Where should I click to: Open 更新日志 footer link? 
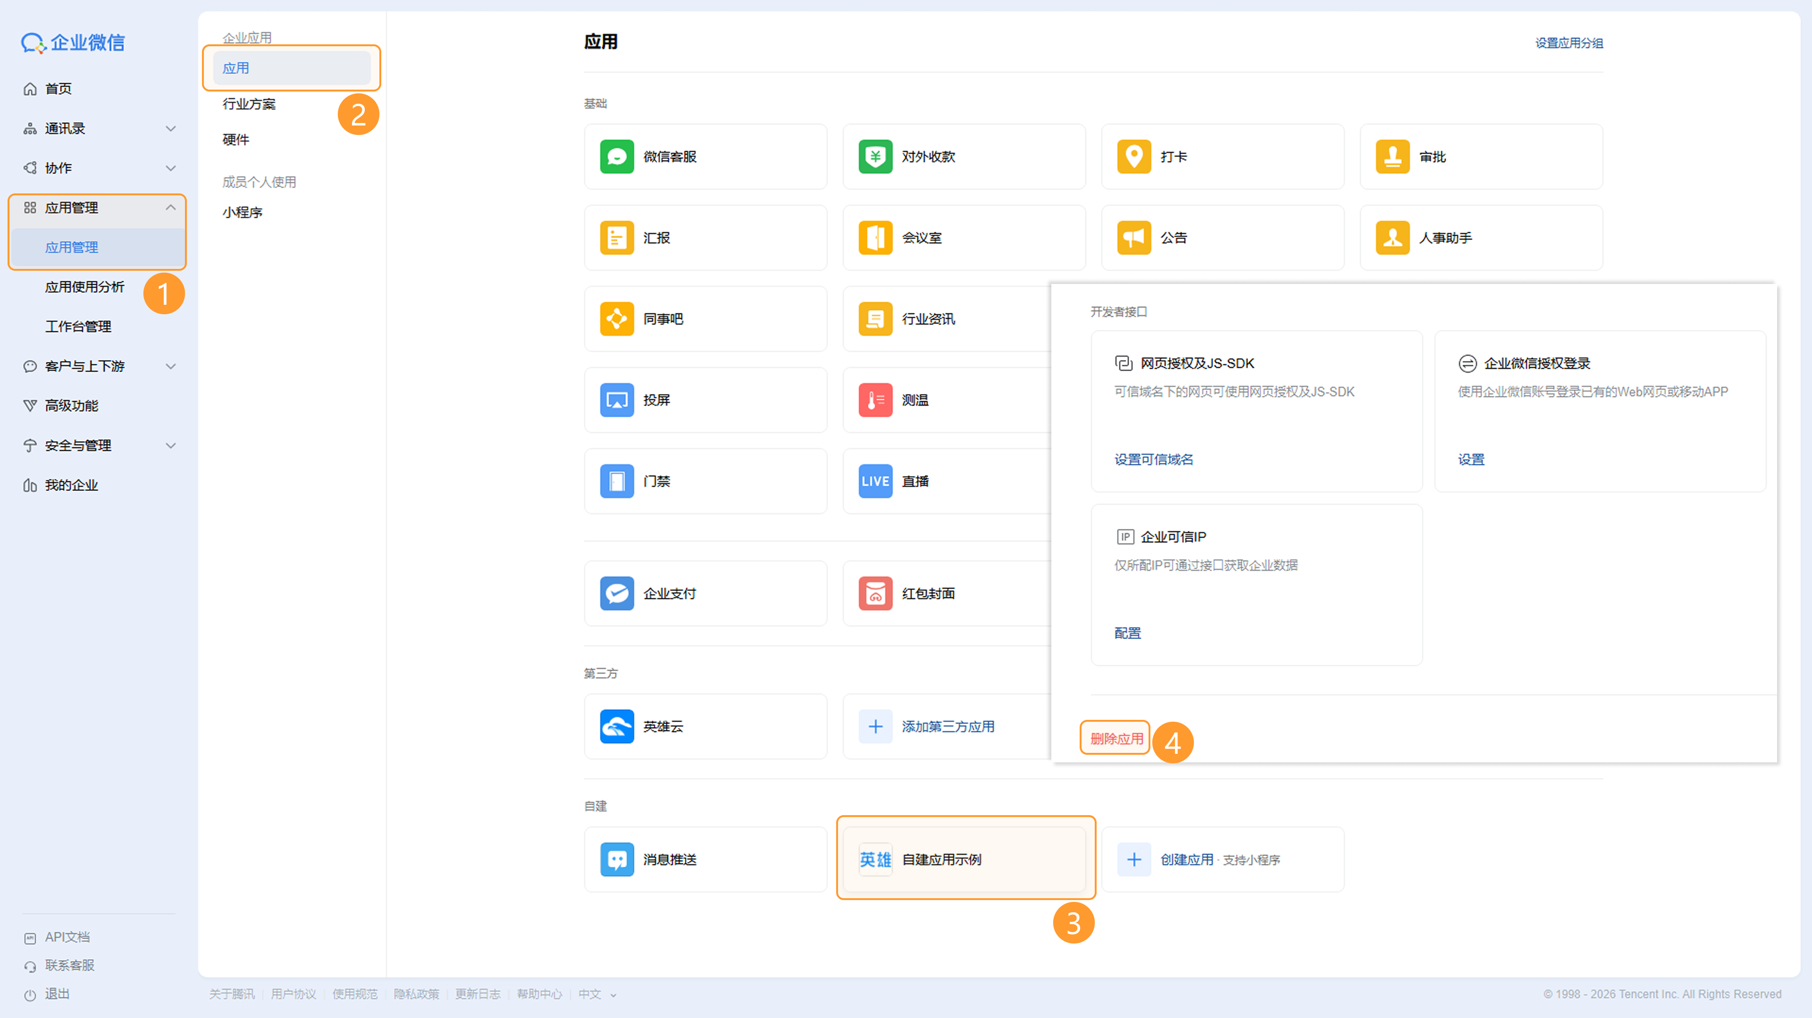[x=478, y=995]
